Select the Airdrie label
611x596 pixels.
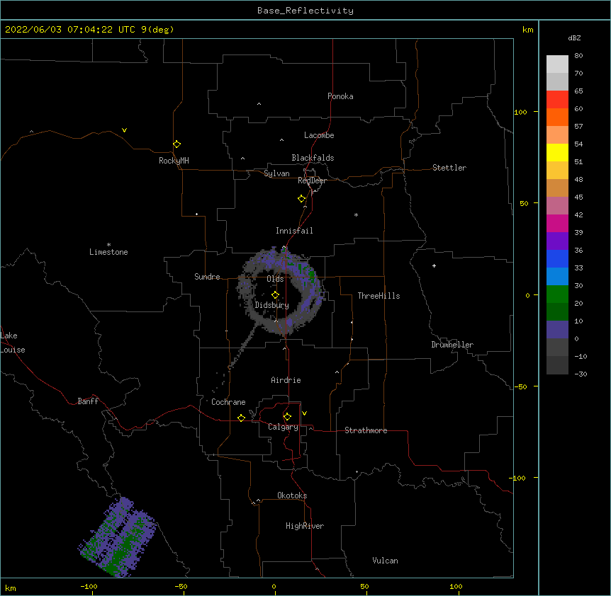pos(286,380)
